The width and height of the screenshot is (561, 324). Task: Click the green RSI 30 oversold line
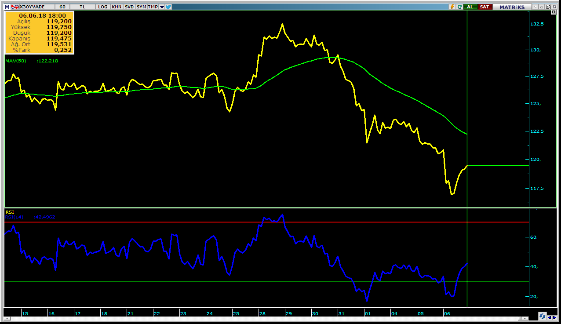click(x=266, y=281)
